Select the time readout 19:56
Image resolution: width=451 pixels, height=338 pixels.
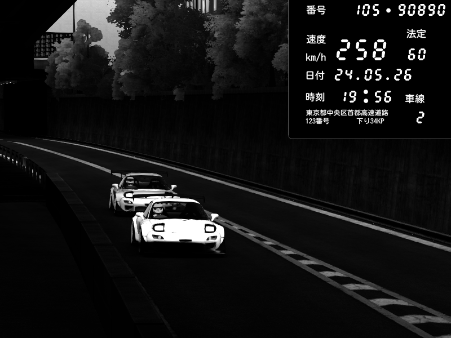(368, 96)
